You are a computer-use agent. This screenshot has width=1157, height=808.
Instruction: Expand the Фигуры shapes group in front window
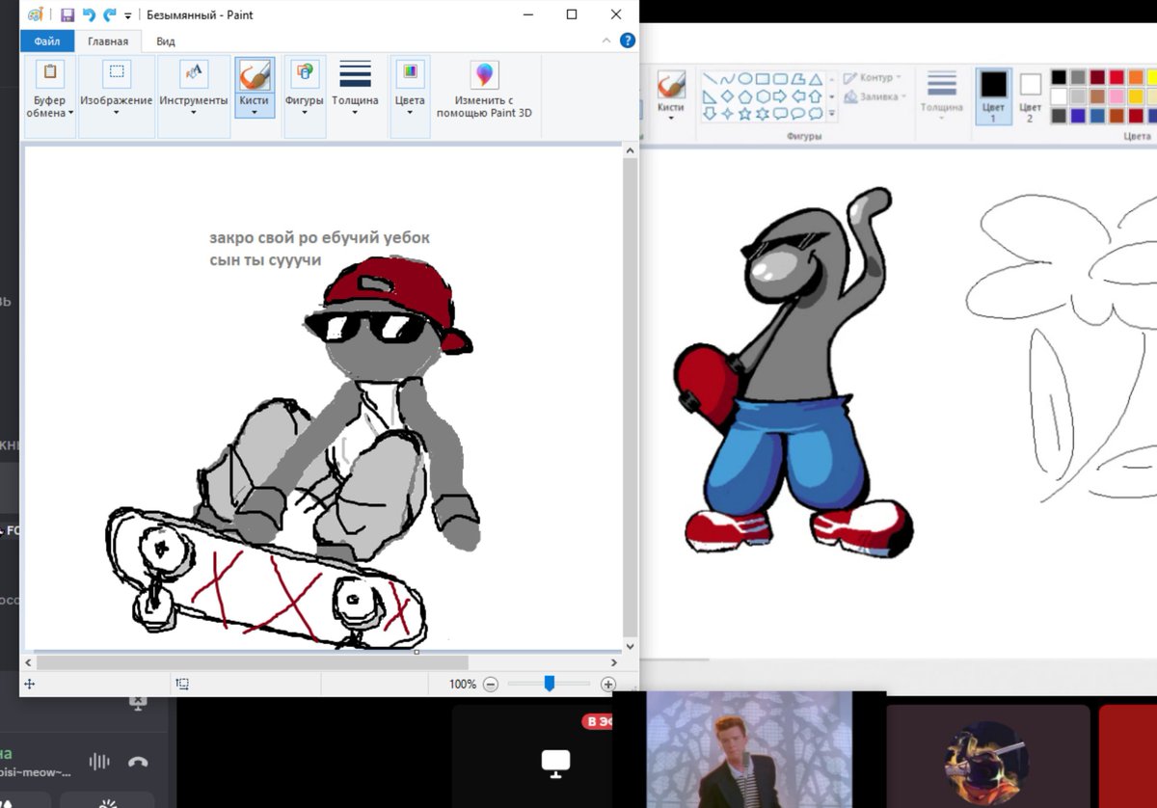click(305, 96)
